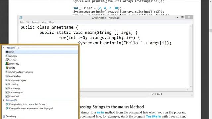Viewport: 212px width, 119px height.
Task: Click the cmdl32 program icon
Action: pyautogui.click(x=7, y=59)
